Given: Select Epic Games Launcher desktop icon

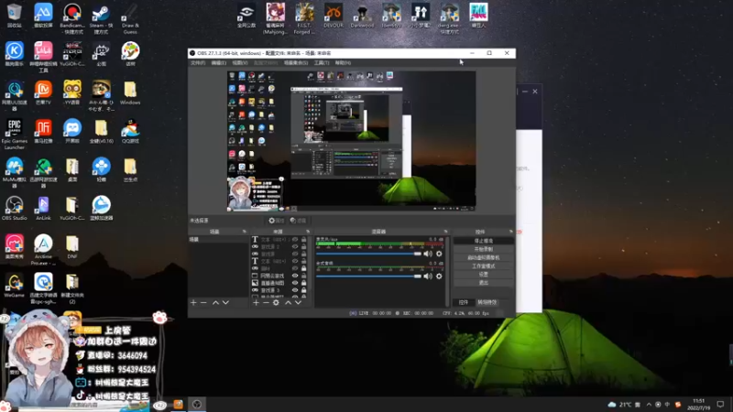Looking at the screenshot, I should (15, 135).
